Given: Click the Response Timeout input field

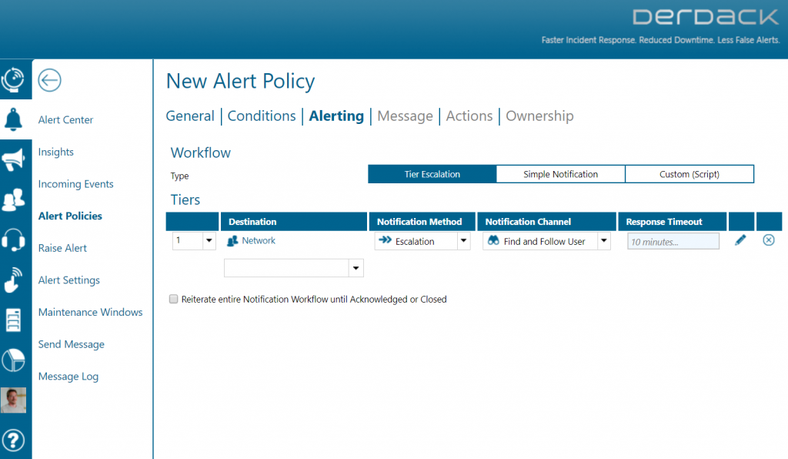Looking at the screenshot, I should pyautogui.click(x=673, y=241).
